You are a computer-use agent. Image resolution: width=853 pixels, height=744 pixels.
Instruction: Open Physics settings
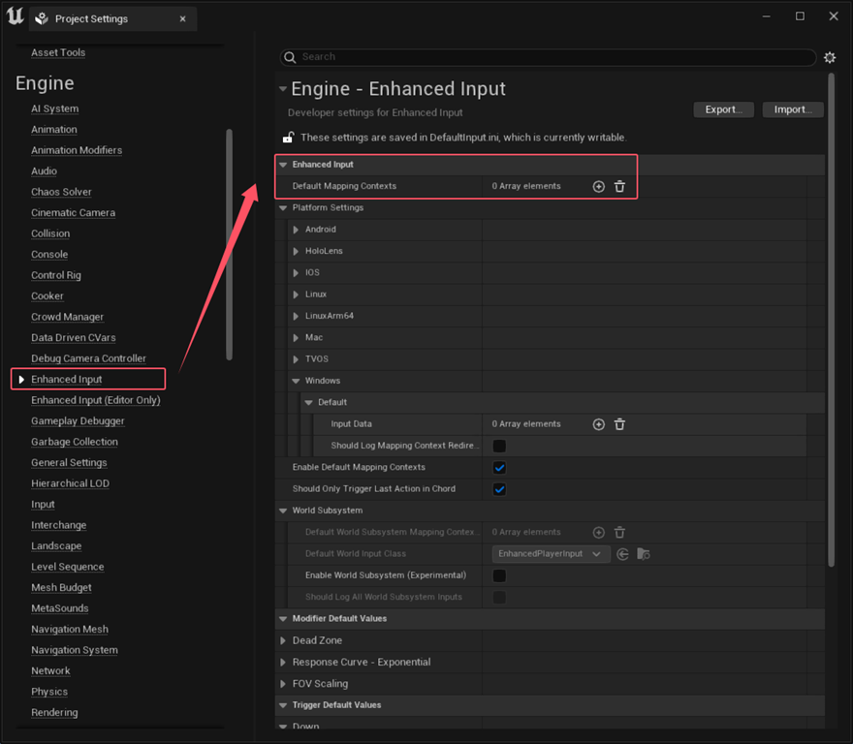[x=49, y=692]
